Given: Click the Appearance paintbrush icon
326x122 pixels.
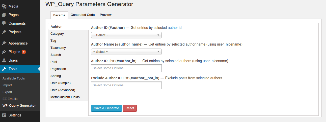Looking at the screenshot, I should 4,43.
